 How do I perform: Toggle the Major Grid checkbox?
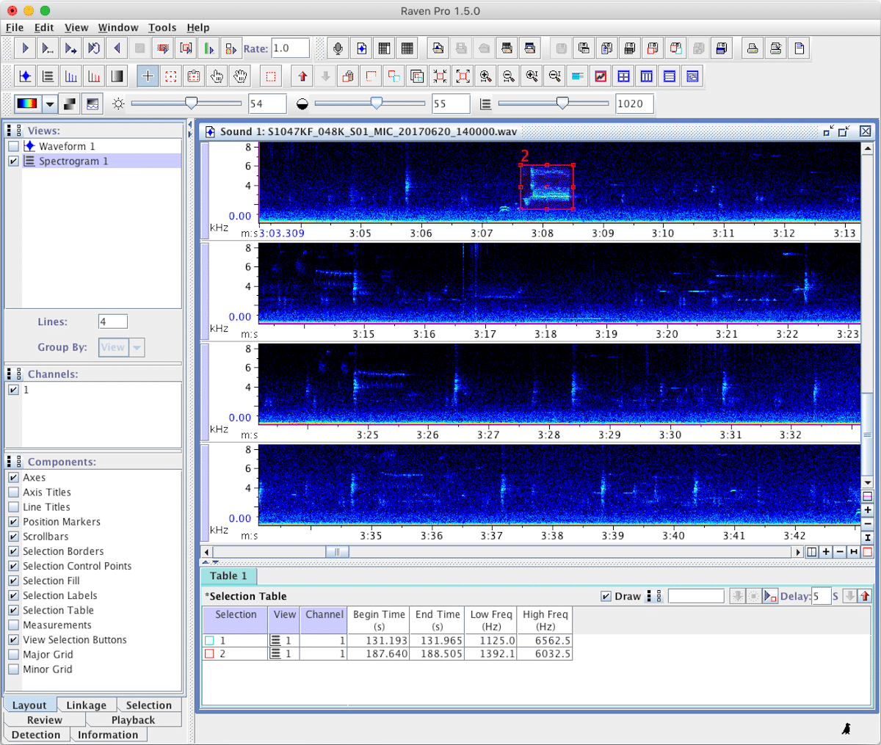(13, 655)
